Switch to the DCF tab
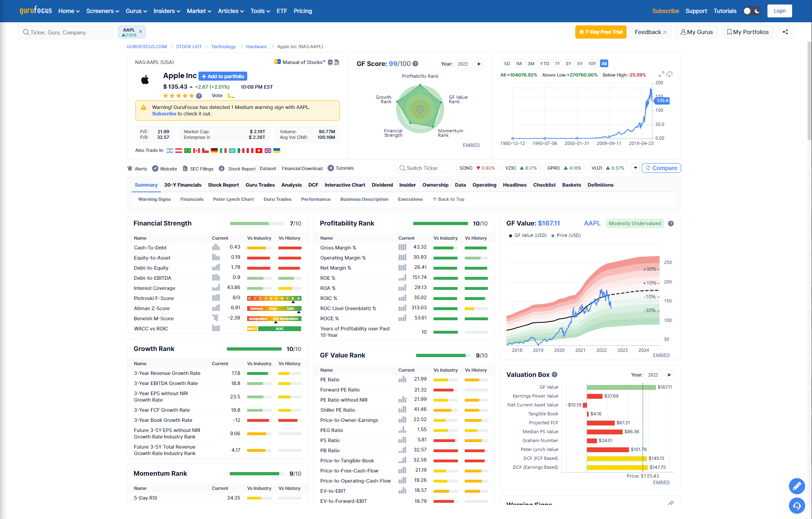The image size is (812, 519). click(x=313, y=185)
